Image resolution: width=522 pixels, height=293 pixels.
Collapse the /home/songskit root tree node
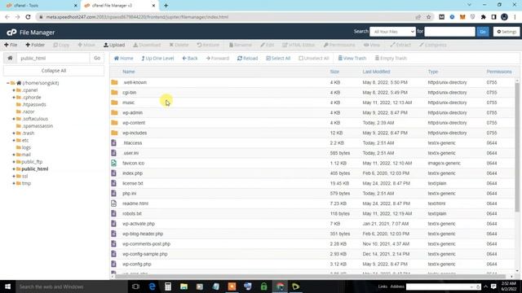pyautogui.click(x=8, y=83)
